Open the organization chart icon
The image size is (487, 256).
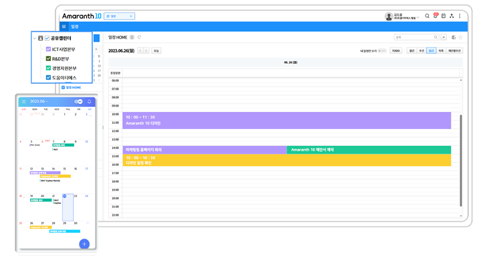click(x=451, y=16)
